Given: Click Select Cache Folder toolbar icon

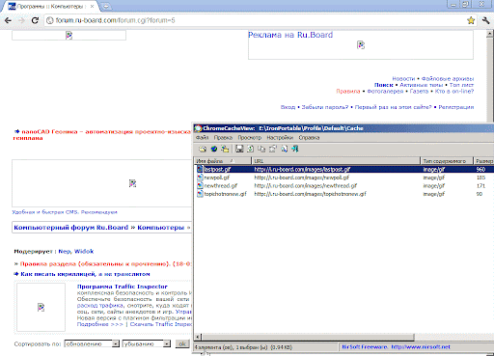Looking at the screenshot, I should pyautogui.click(x=203, y=149).
